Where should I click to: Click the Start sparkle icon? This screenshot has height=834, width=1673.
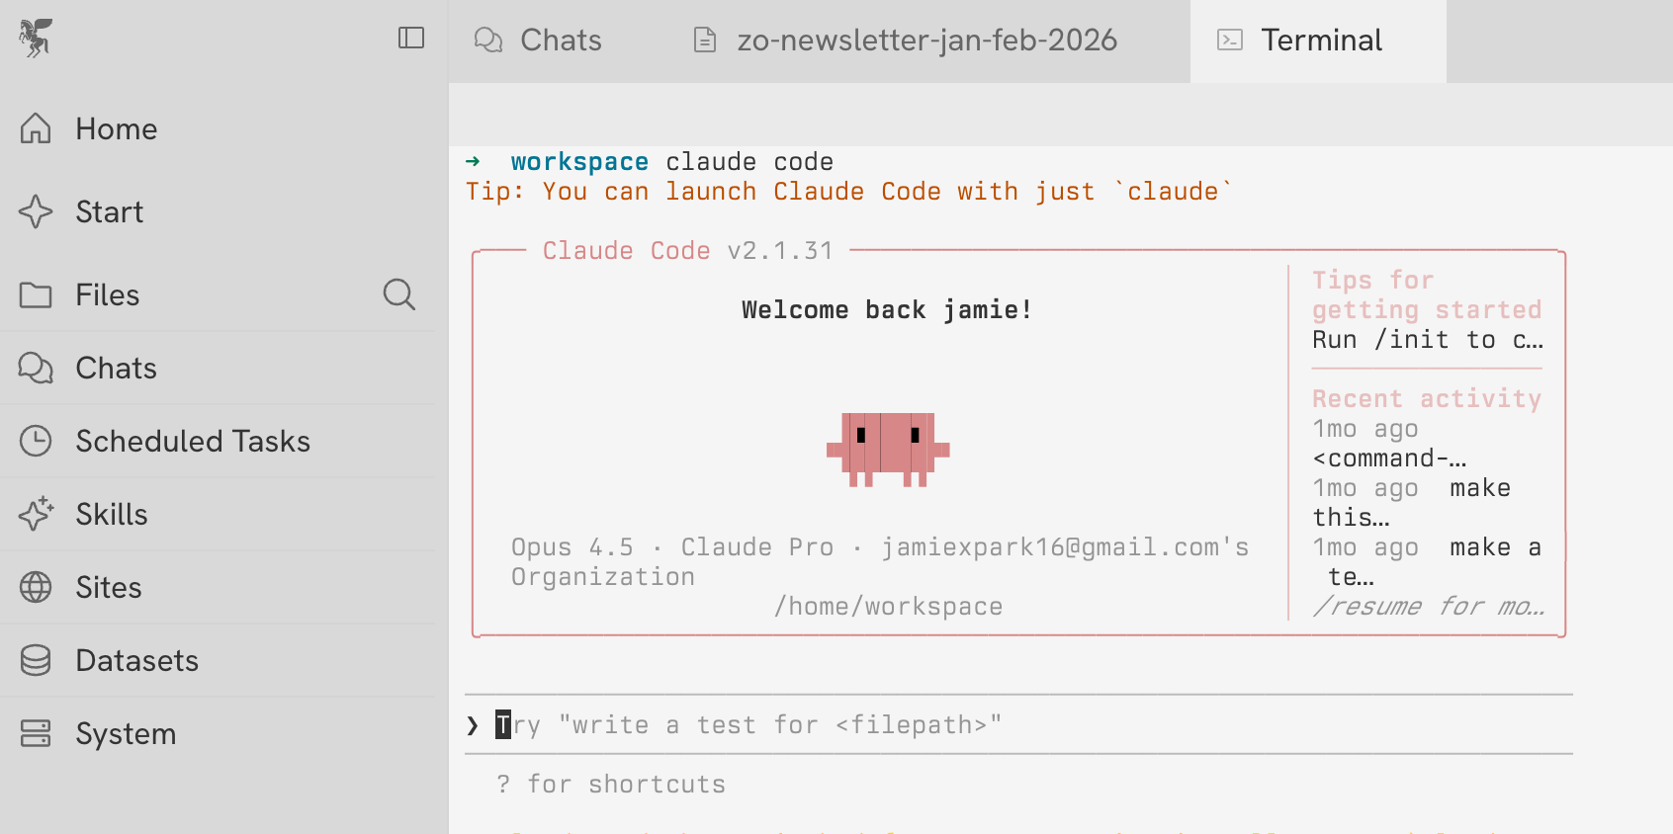36,211
